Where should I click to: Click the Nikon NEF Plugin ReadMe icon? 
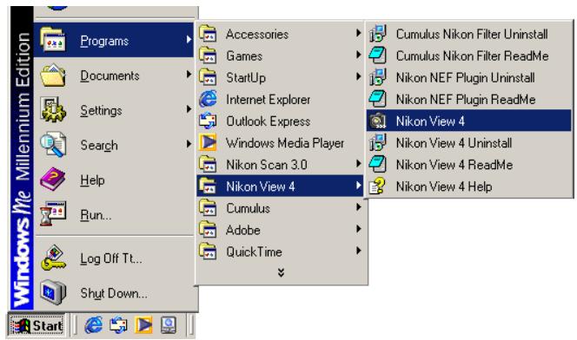[377, 99]
